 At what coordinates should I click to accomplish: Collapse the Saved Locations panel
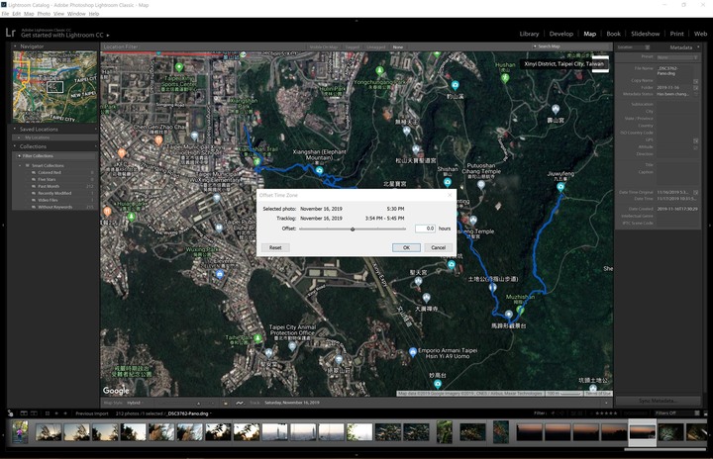tap(15, 129)
